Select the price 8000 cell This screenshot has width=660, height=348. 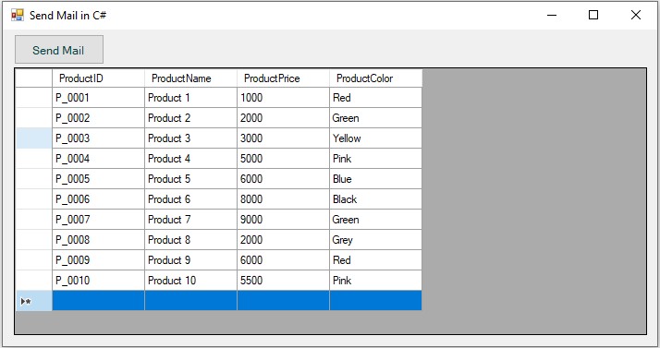coord(284,199)
